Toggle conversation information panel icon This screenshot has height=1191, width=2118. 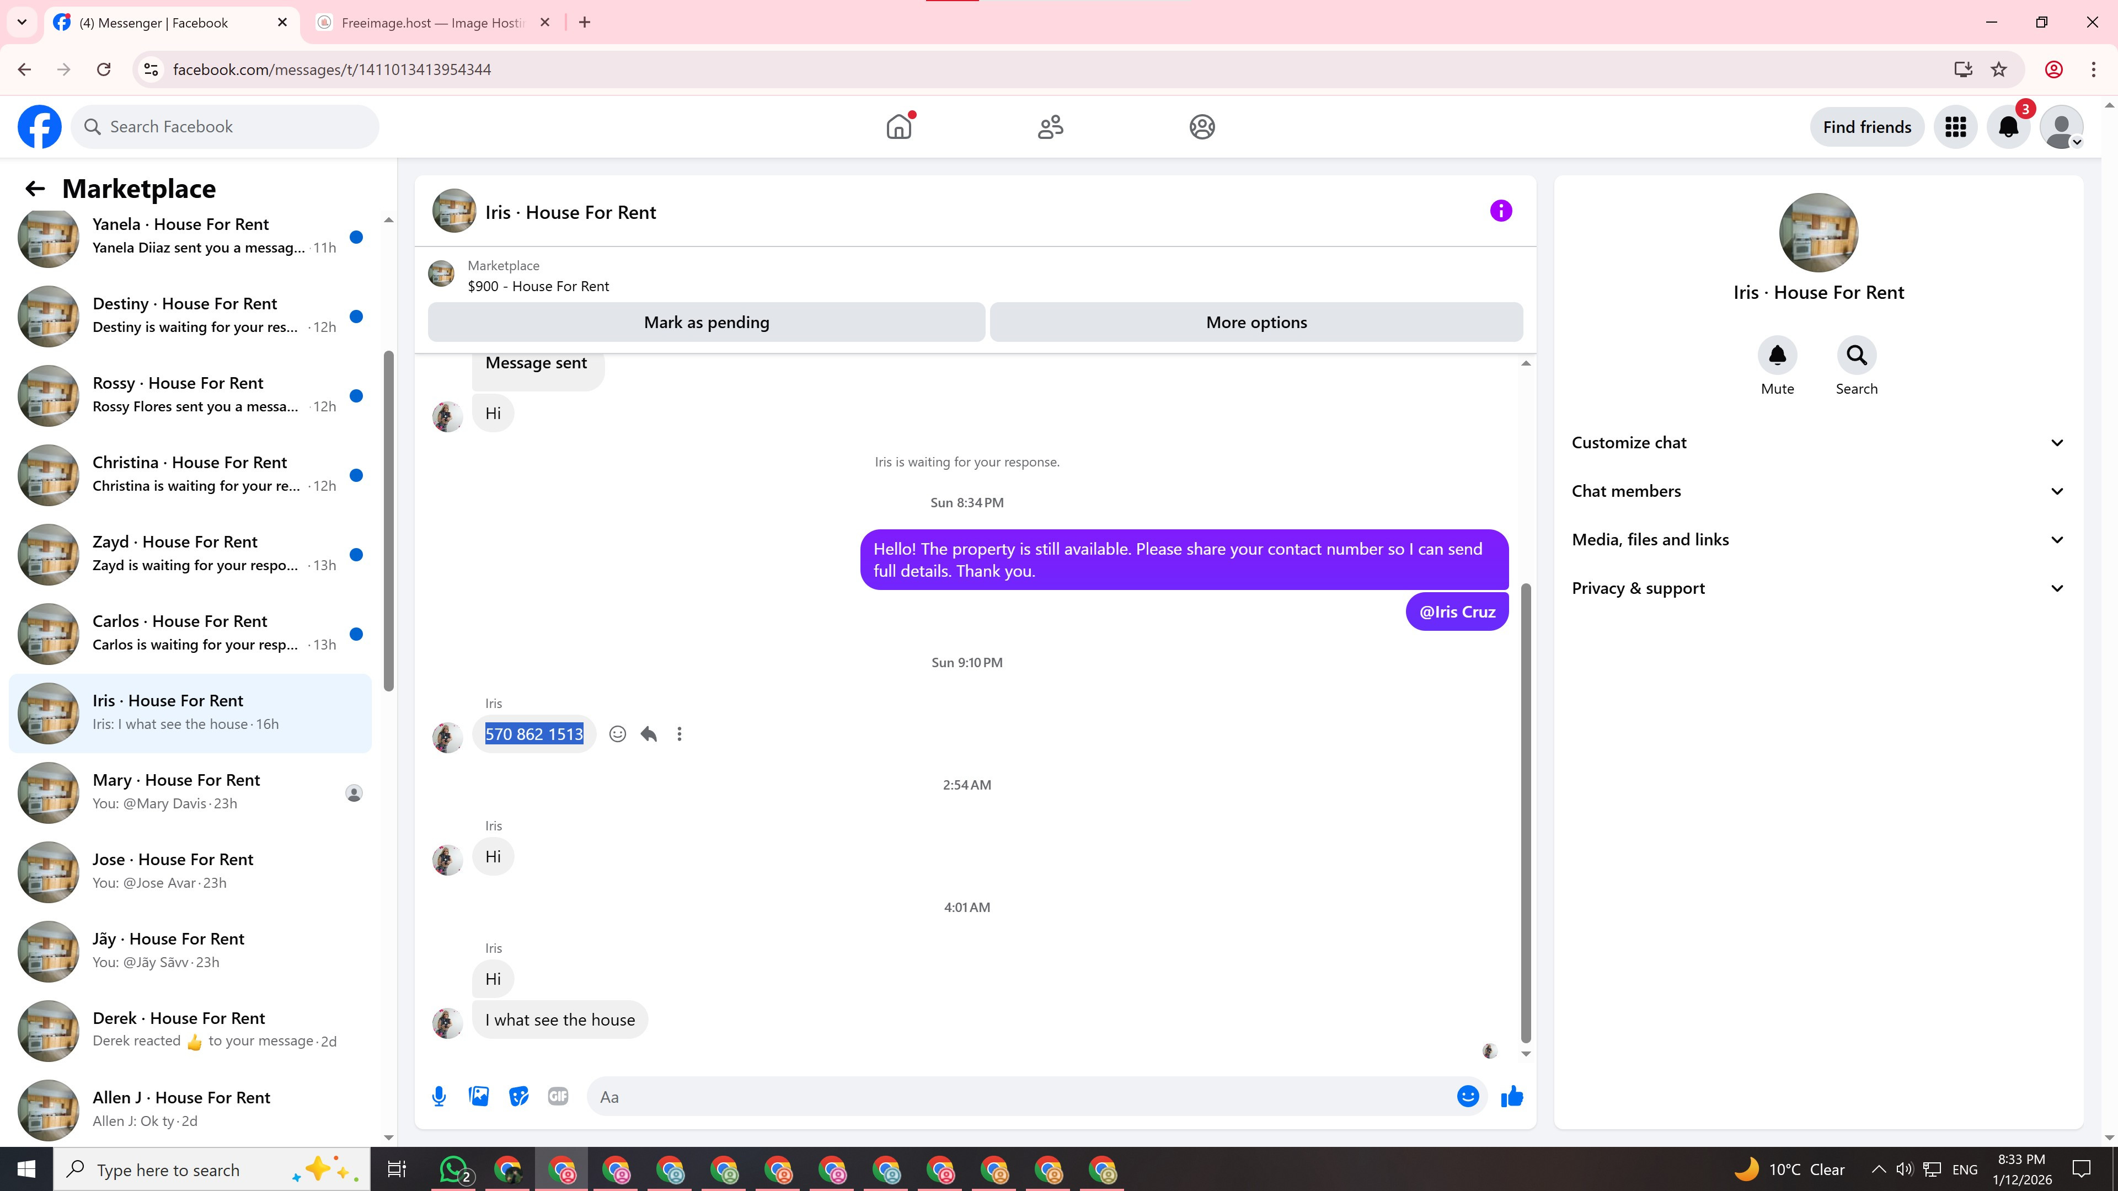(1500, 211)
